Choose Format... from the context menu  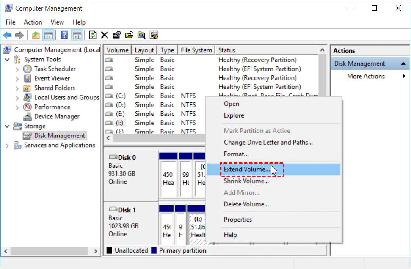point(274,154)
